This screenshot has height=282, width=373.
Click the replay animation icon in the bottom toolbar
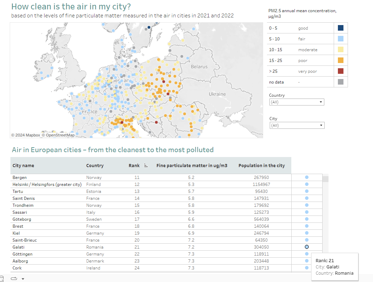14,279
